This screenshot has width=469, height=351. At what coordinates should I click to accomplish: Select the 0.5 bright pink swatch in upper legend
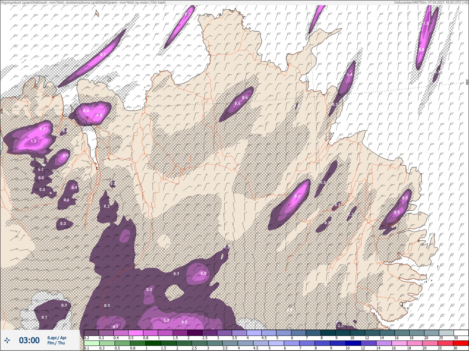pyautogui.click(x=136, y=333)
